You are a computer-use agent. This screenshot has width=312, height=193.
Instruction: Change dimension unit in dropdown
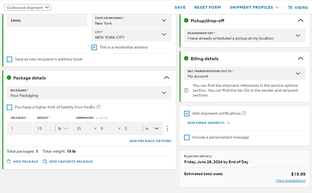[x=152, y=128]
